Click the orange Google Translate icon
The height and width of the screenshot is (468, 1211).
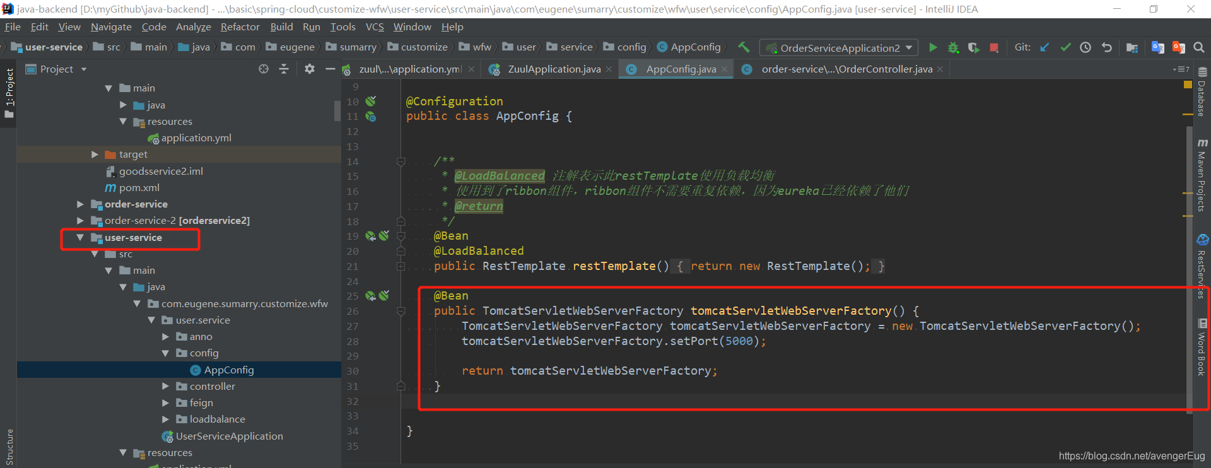coord(1178,47)
